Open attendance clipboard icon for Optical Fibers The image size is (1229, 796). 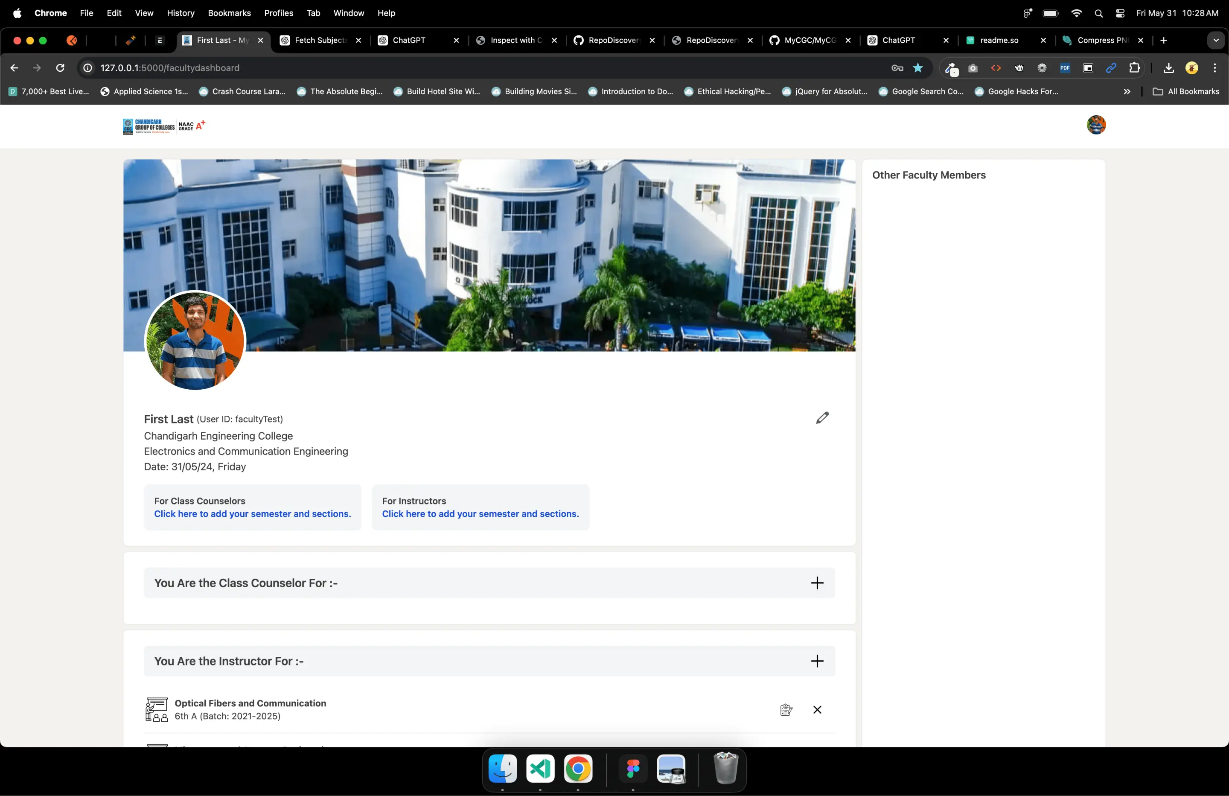coord(786,710)
